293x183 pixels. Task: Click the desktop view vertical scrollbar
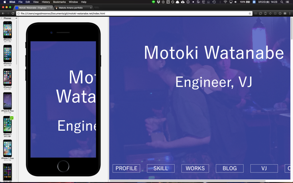point(292,28)
